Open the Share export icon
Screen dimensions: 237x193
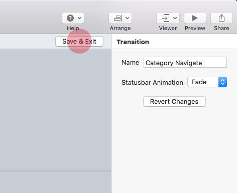(x=221, y=18)
